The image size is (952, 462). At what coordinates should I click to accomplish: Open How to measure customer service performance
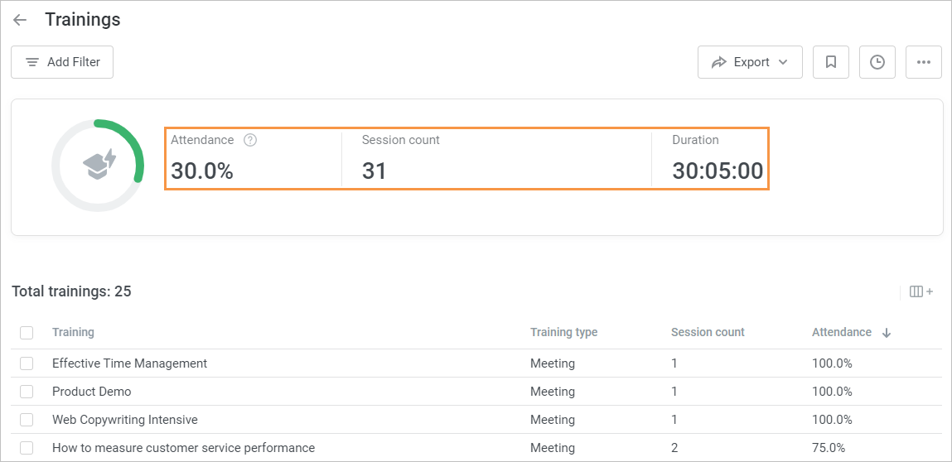(183, 448)
